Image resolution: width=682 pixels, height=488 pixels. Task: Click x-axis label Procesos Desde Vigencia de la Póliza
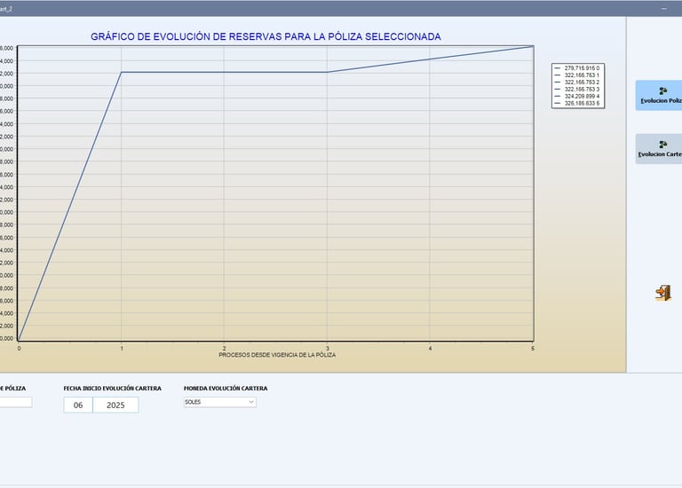pos(277,355)
